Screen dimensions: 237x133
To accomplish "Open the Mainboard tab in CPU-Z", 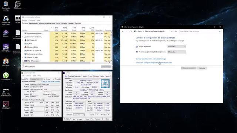I will click(x=78, y=76).
